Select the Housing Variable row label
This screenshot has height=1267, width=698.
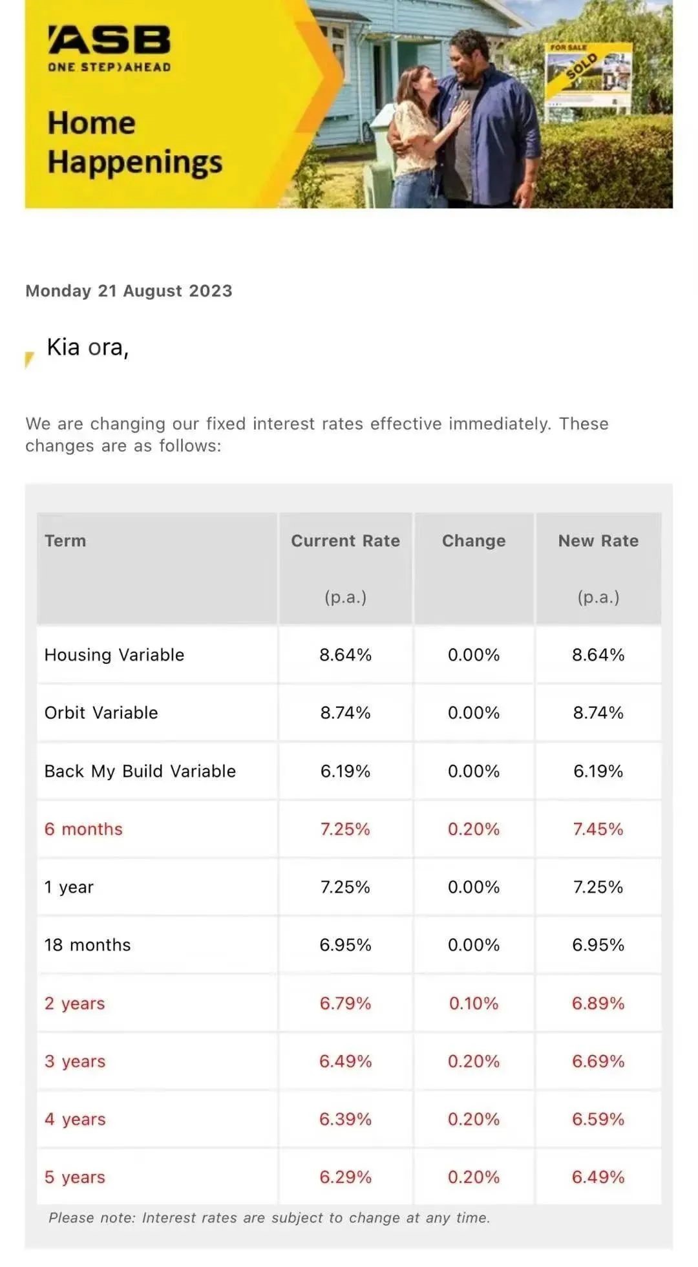[114, 655]
